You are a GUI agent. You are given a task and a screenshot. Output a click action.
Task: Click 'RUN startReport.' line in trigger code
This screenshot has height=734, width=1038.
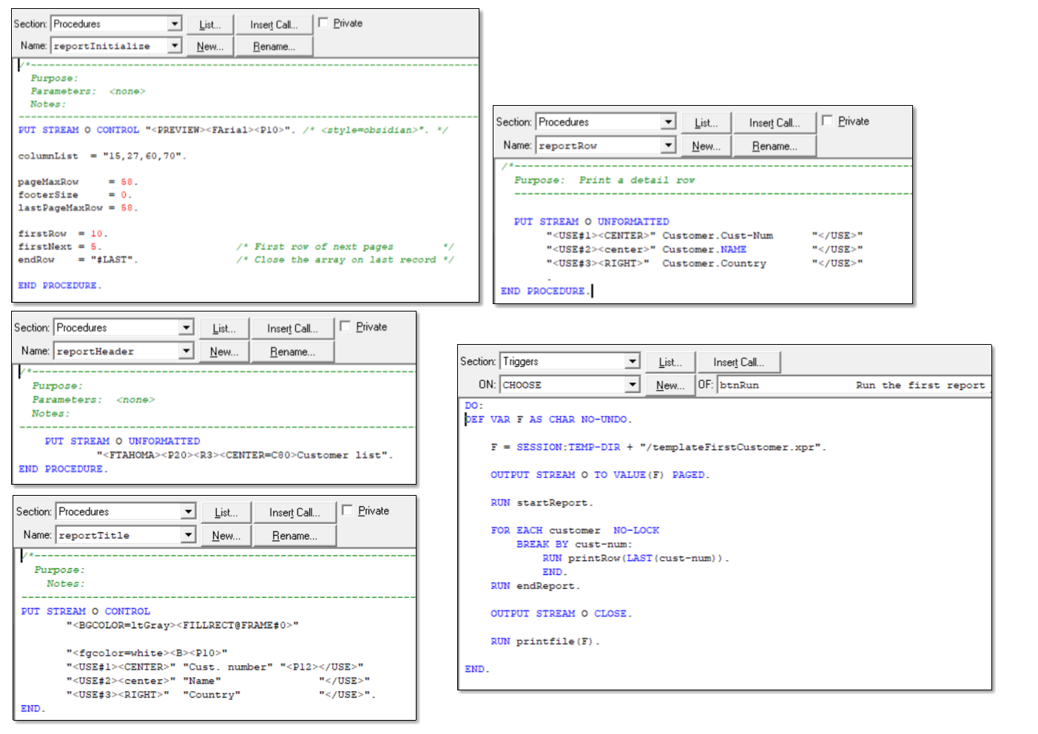[542, 502]
